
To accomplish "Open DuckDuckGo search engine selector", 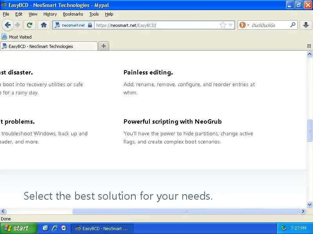I will [244, 25].
